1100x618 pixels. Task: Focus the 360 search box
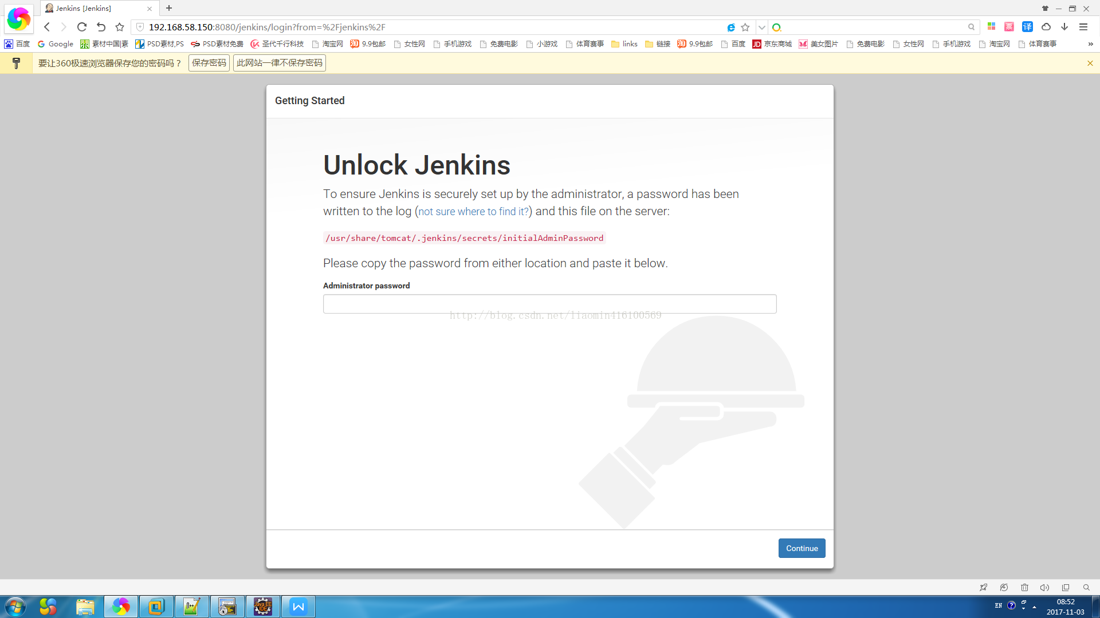click(x=874, y=27)
